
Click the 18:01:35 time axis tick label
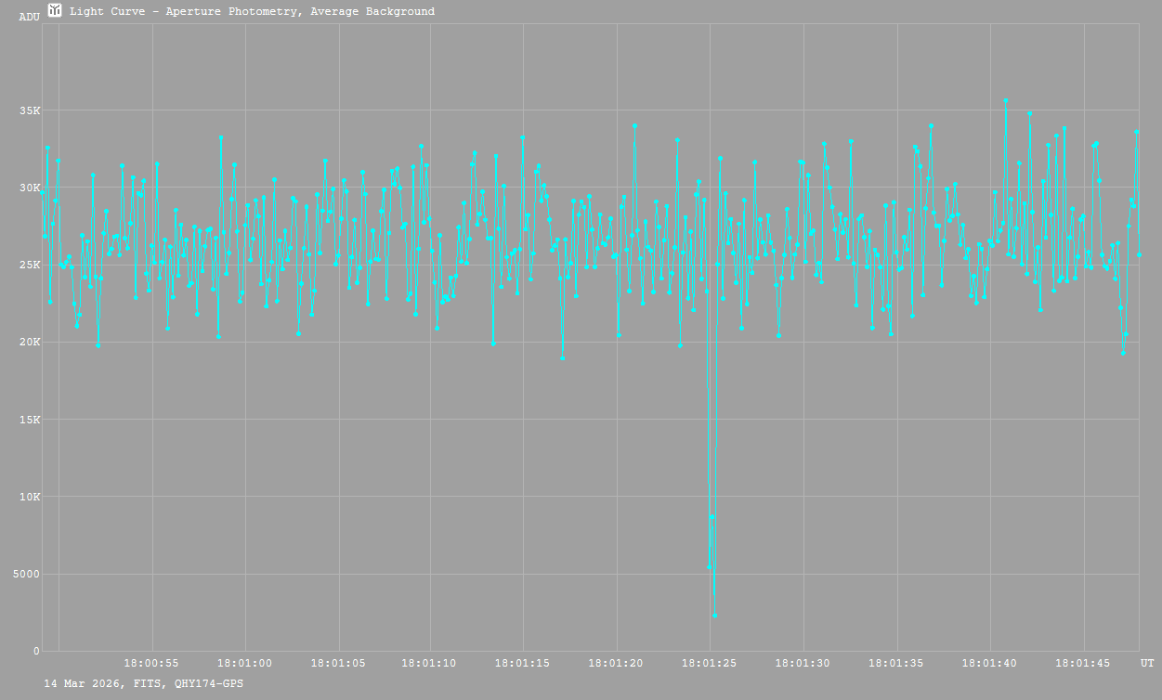click(x=896, y=664)
